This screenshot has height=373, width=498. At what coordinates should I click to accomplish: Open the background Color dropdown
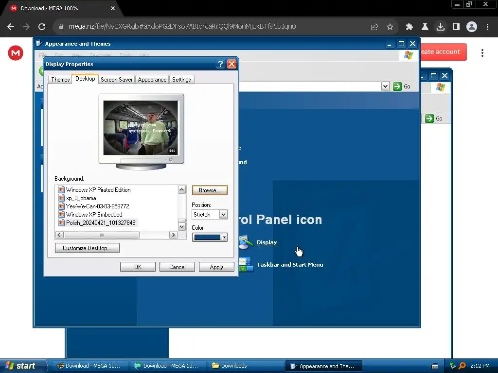point(224,237)
